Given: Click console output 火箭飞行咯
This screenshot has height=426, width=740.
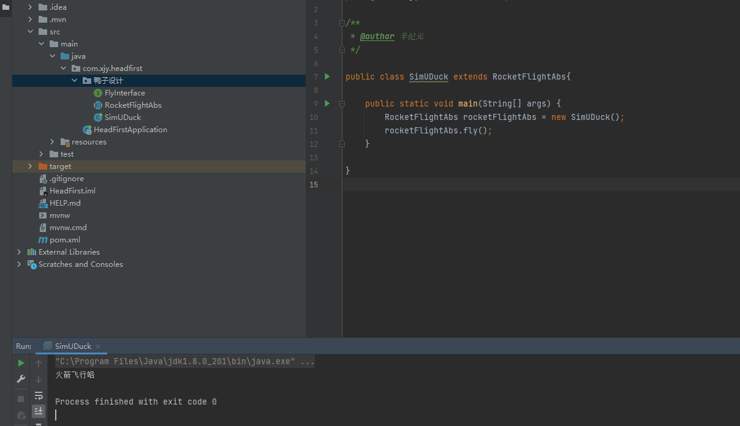Looking at the screenshot, I should (75, 375).
